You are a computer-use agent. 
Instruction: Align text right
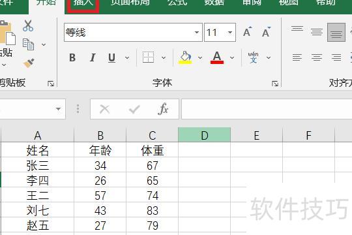pyautogui.click(x=336, y=57)
